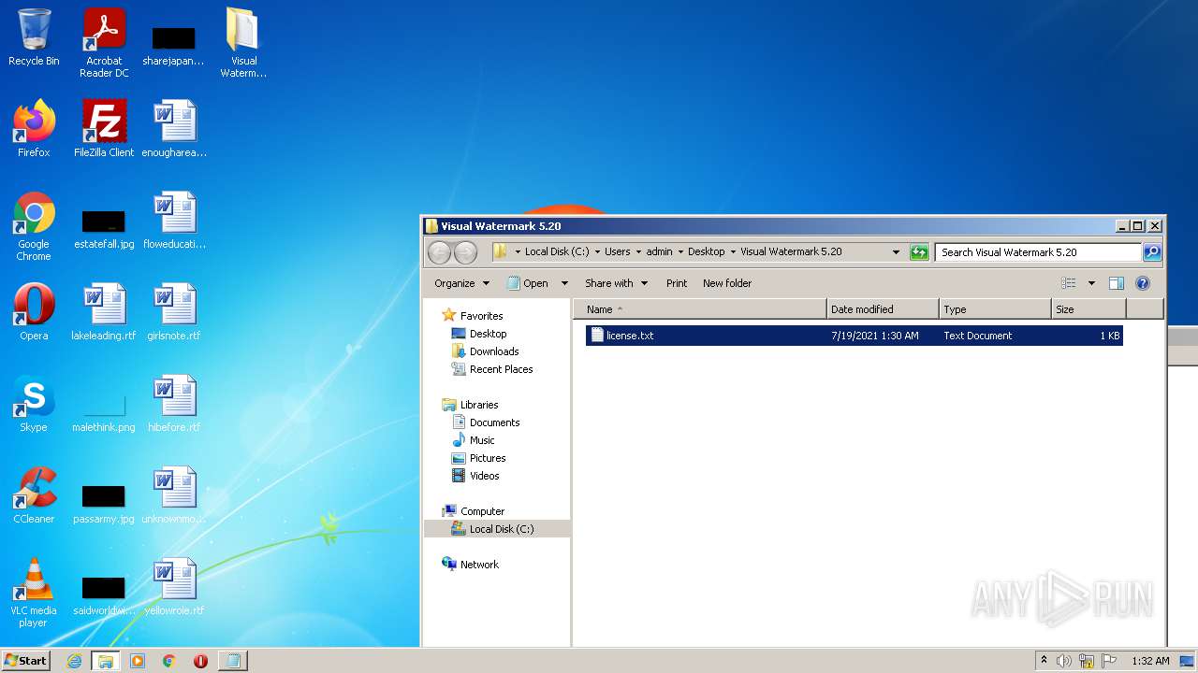
Task: Launch Firefox from the desktop
Action: 34,129
